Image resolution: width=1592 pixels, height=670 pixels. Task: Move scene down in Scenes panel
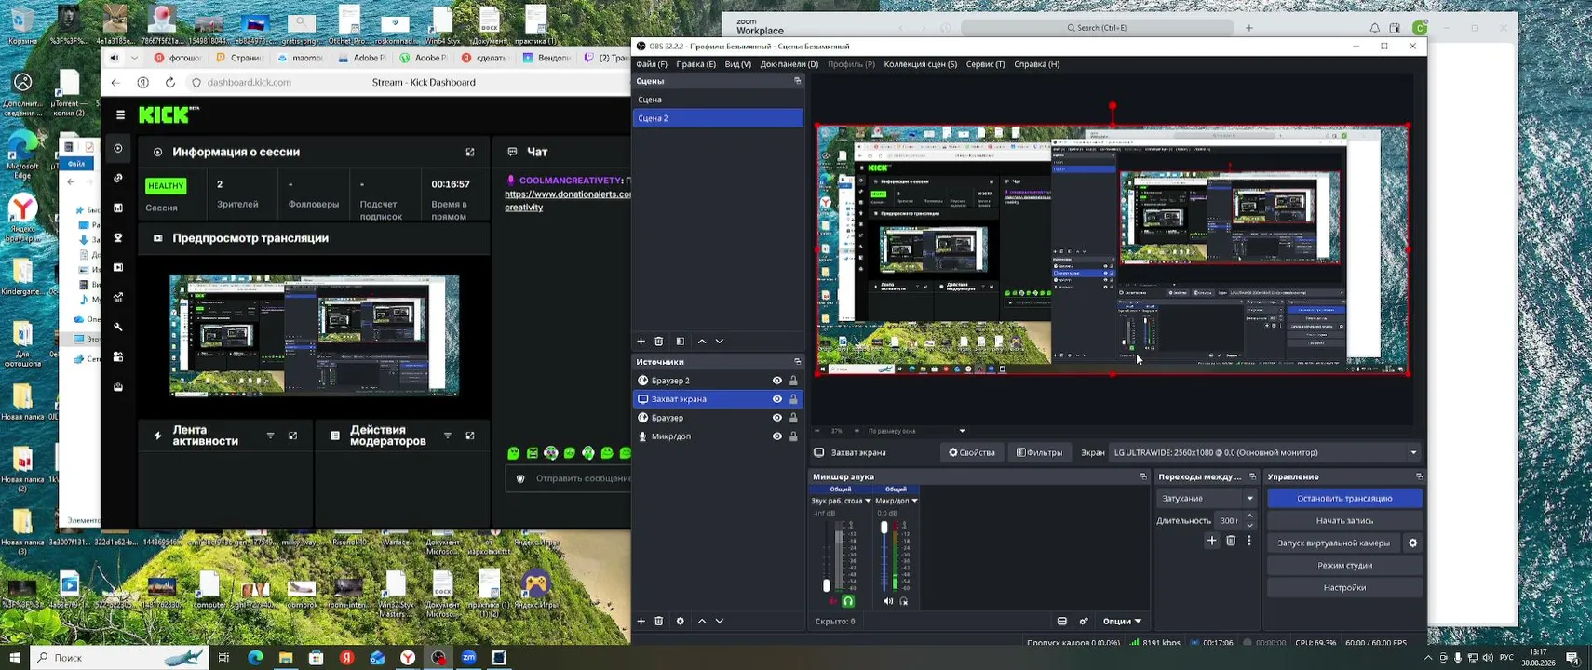720,342
